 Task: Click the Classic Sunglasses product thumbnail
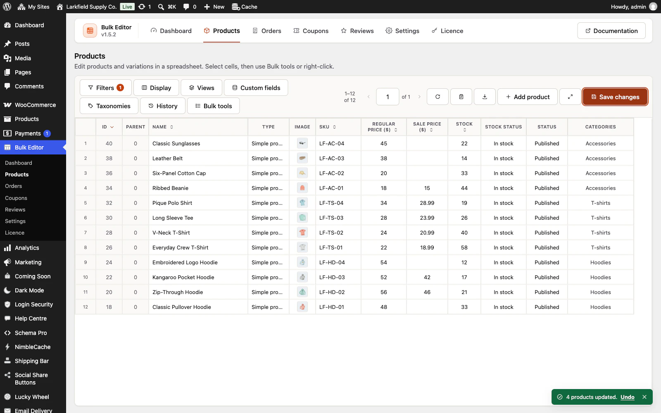coord(302,143)
